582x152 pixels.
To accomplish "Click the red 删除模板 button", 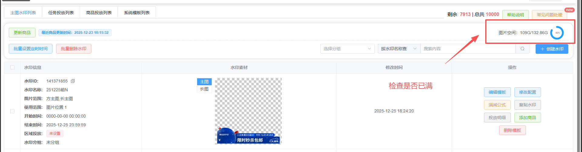I will (512, 130).
